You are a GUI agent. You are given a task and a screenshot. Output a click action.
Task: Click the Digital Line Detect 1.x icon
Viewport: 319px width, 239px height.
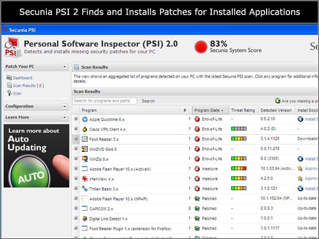pos(85,219)
